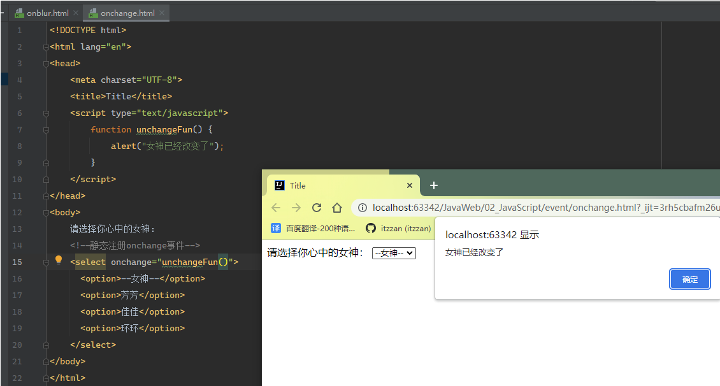This screenshot has width=720, height=386.
Task: Click the onchange.html file type icon
Action: tap(93, 13)
